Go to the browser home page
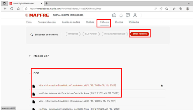 (x=18, y=9)
